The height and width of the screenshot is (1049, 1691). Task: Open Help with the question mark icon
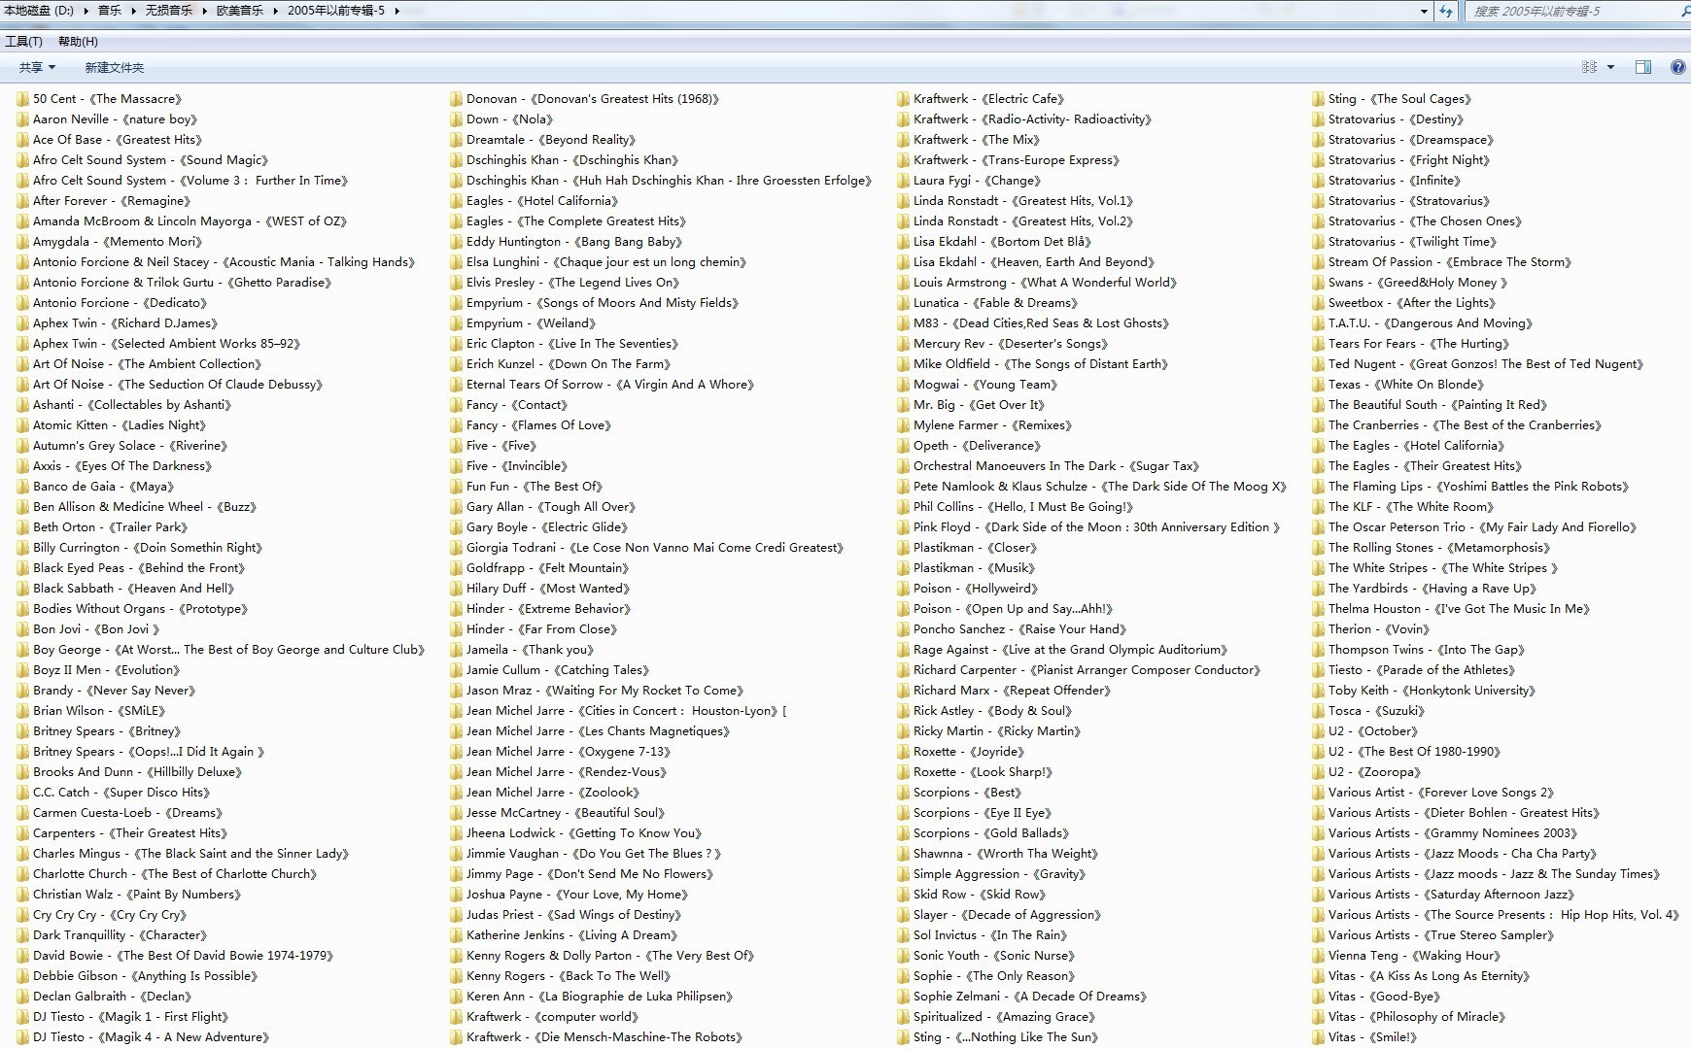[1677, 67]
